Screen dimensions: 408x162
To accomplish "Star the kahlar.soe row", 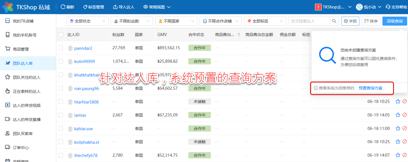I will 398,128.
